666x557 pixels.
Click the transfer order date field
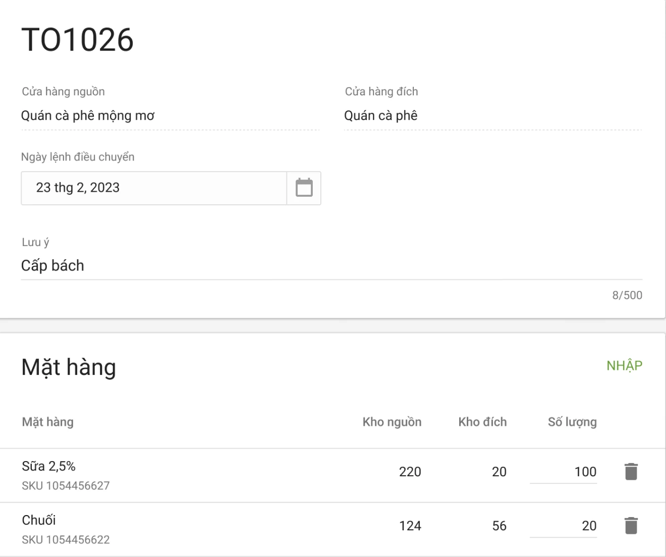coord(154,188)
